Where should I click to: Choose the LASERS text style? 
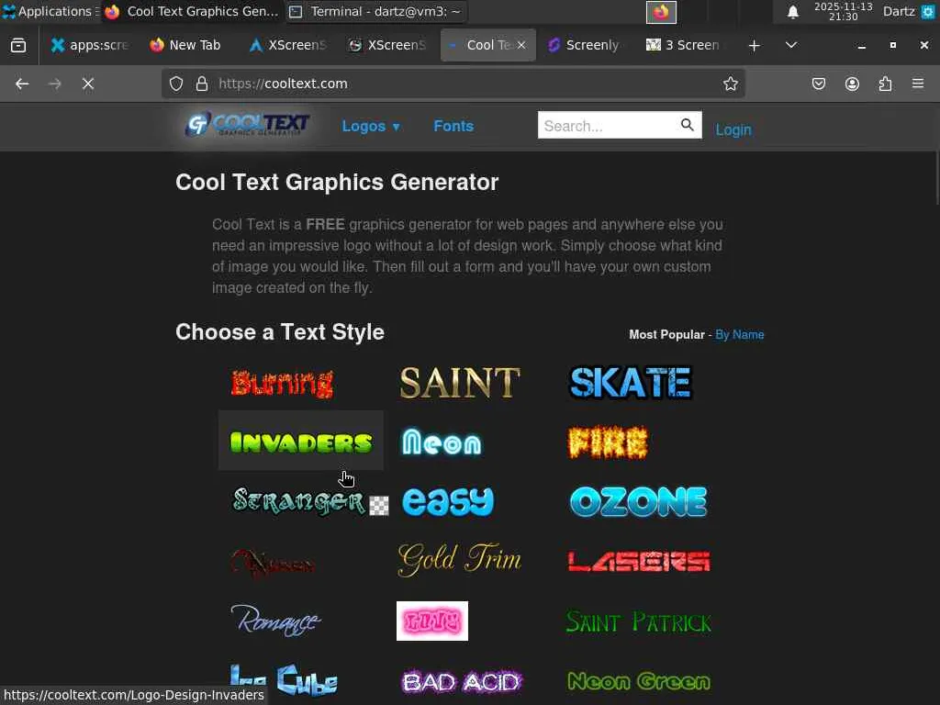click(639, 561)
